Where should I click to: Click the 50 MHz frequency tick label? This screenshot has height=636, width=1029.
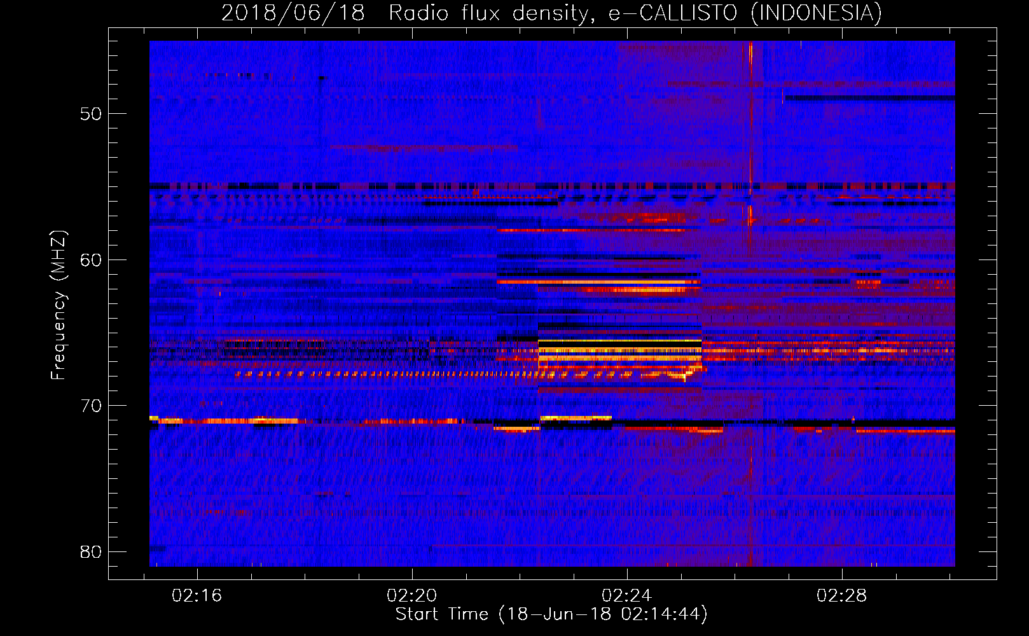tap(91, 114)
